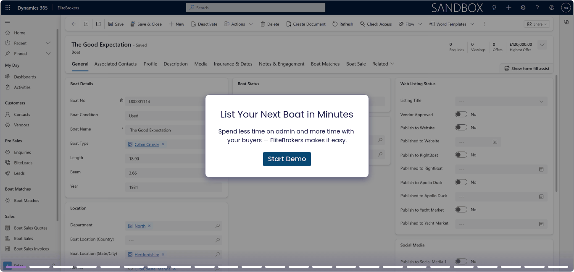Open the help question mark icon
The height and width of the screenshot is (272, 574).
click(537, 8)
